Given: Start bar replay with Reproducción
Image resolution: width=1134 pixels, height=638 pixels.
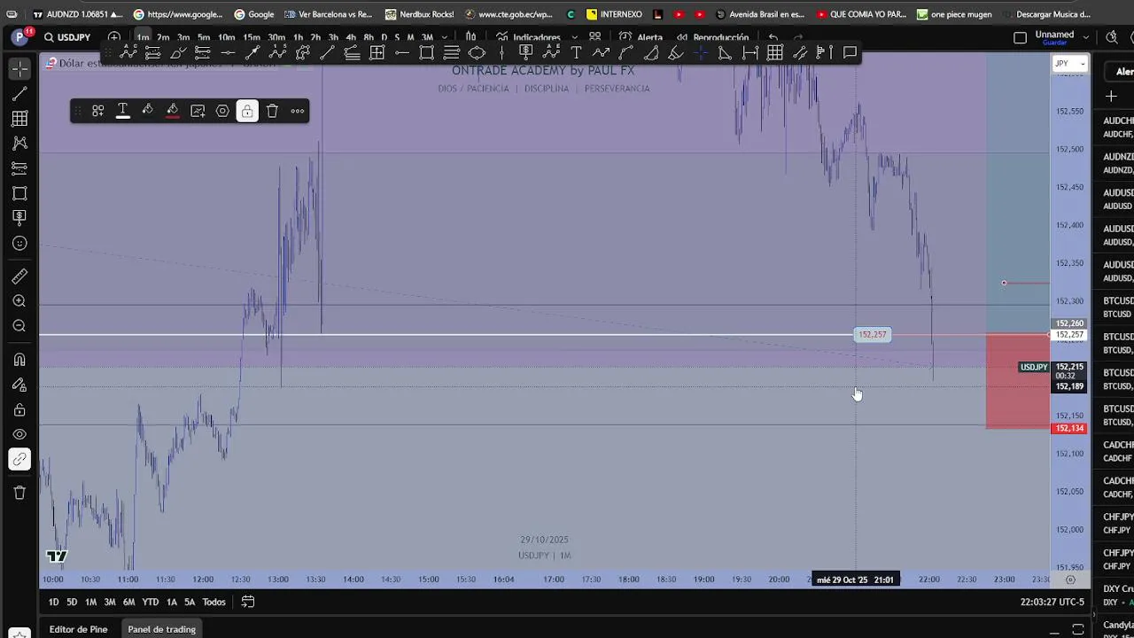Looking at the screenshot, I should [x=711, y=37].
